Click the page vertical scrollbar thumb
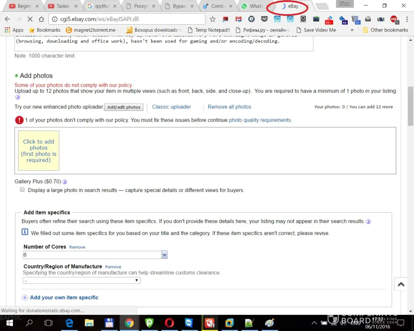The image size is (414, 331). pos(410,106)
